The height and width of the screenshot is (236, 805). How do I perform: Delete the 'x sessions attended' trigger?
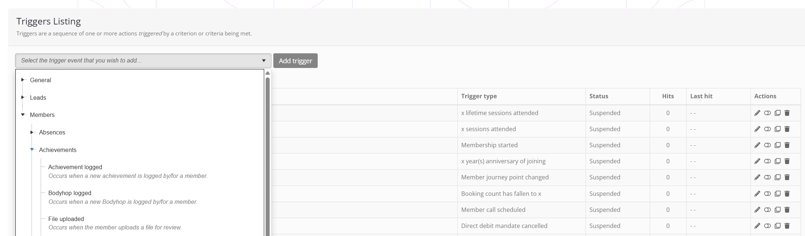tap(787, 129)
